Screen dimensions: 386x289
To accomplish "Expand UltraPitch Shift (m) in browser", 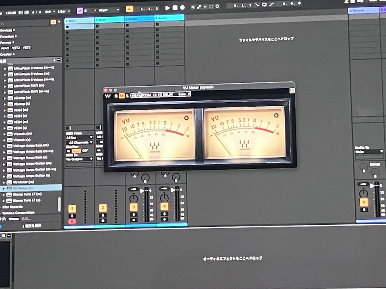I will [x=5, y=86].
